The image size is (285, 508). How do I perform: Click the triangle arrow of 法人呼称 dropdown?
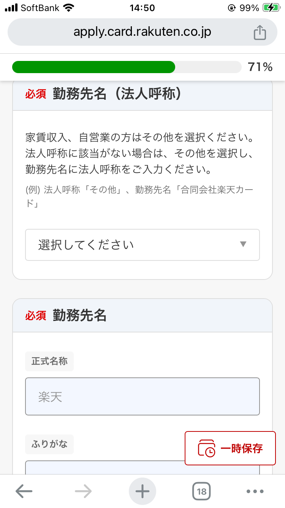243,244
